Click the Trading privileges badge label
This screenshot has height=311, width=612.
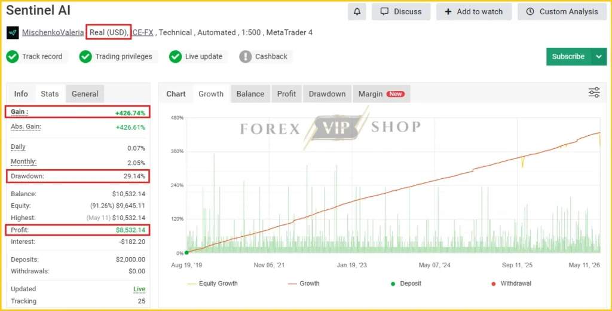pyautogui.click(x=124, y=57)
